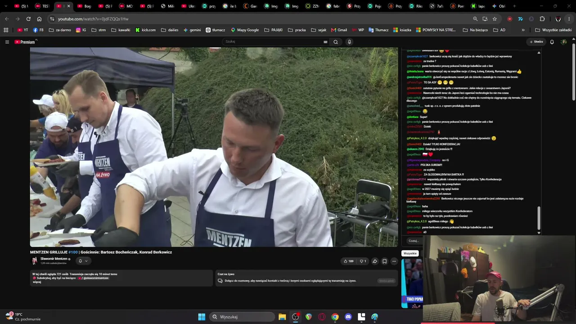
Task: Open more actions three-dot menu under video
Action: click(x=394, y=261)
